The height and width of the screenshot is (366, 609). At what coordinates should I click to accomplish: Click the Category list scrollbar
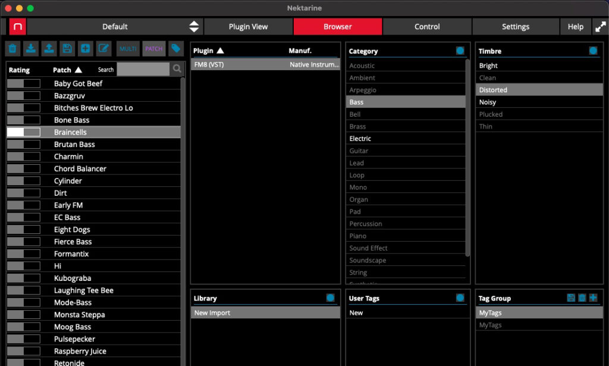(467, 157)
